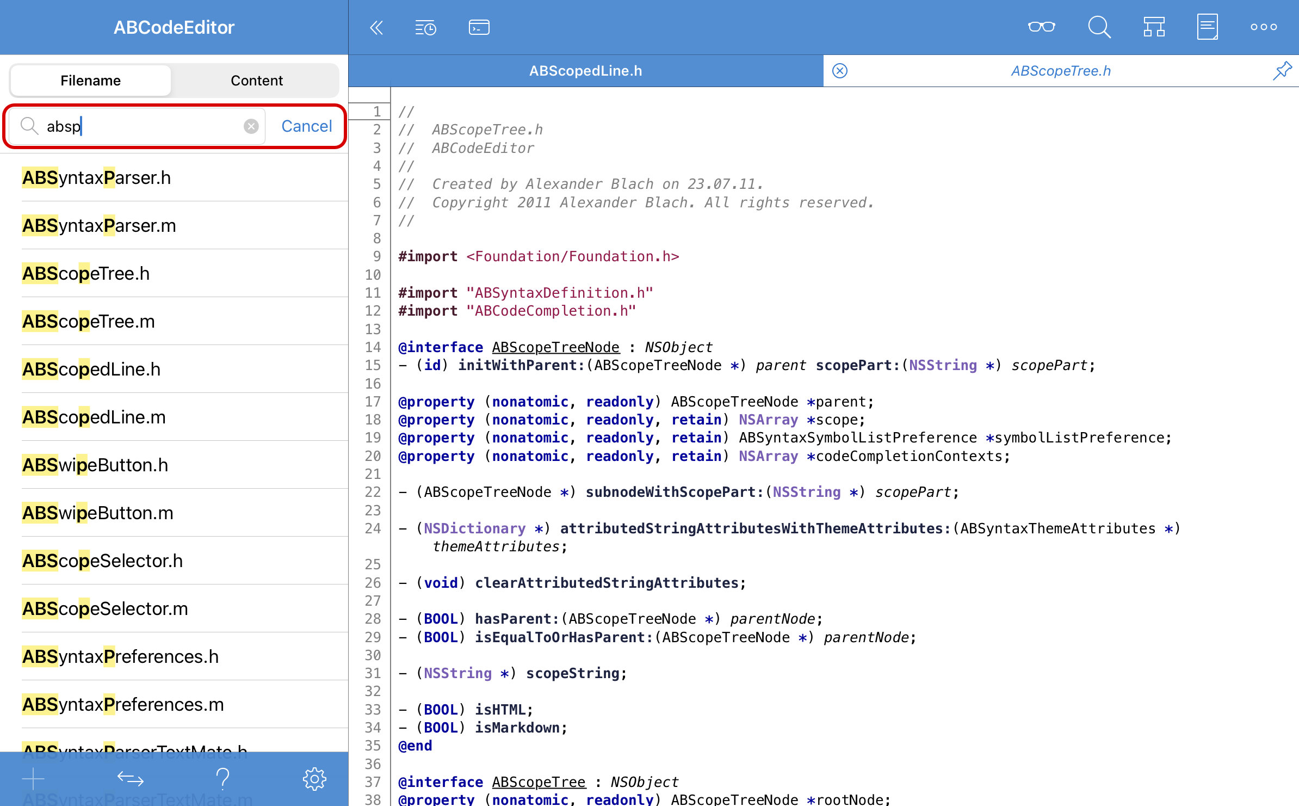The image size is (1299, 806).
Task: Select the ABScopeTree.h editor tab
Action: pyautogui.click(x=1061, y=71)
